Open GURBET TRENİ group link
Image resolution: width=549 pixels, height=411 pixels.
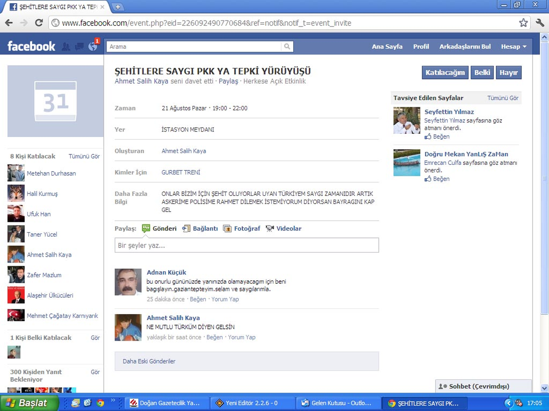point(181,172)
